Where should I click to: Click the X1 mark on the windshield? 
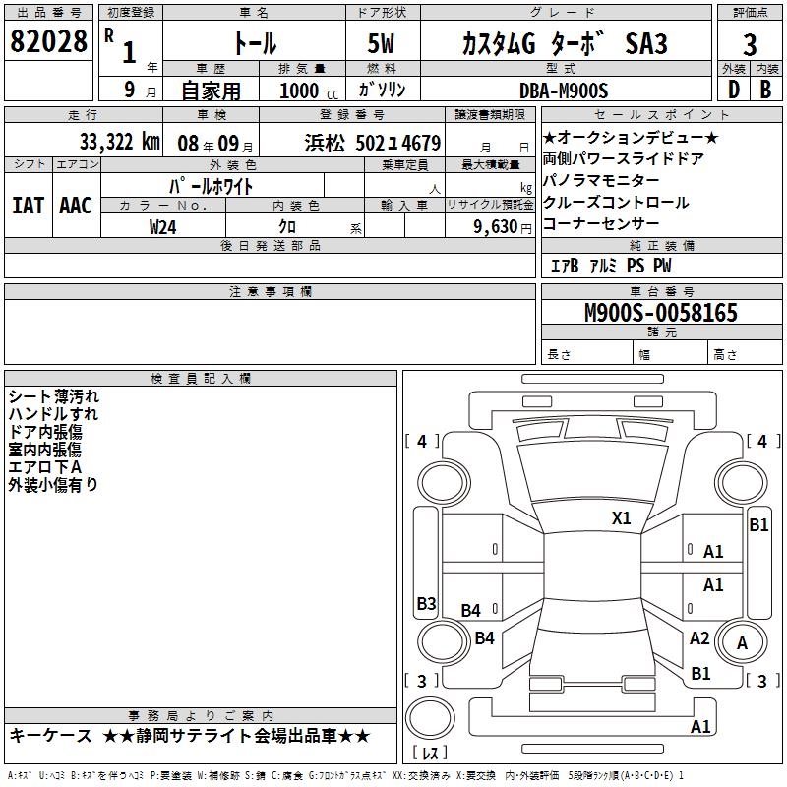coord(622,517)
